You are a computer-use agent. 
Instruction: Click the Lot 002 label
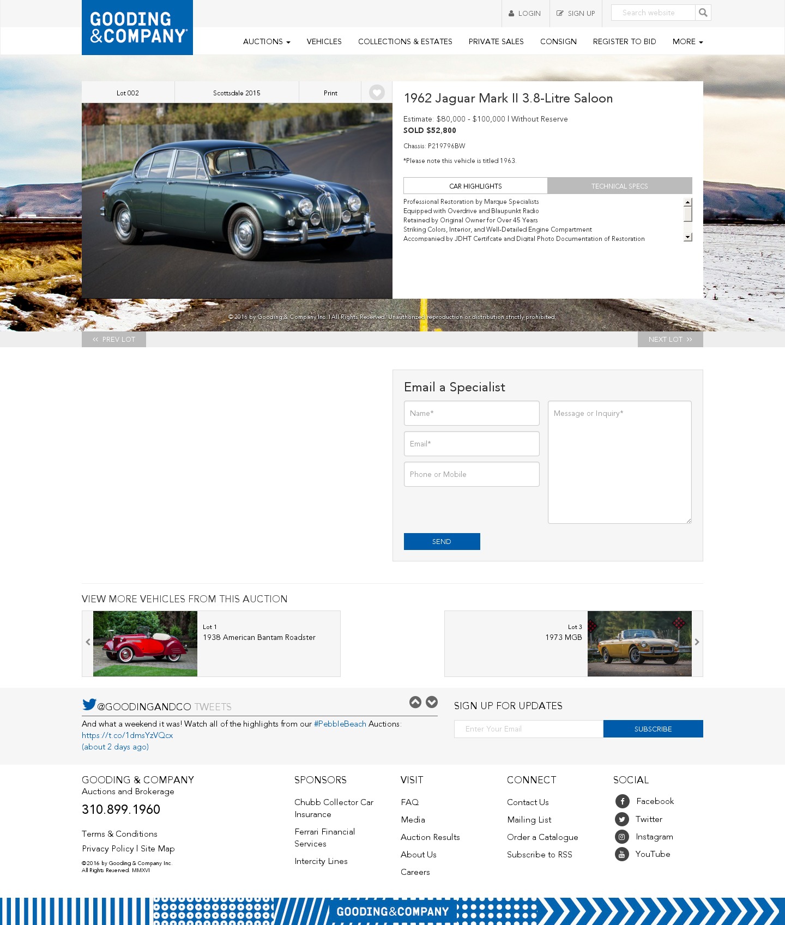(x=128, y=93)
